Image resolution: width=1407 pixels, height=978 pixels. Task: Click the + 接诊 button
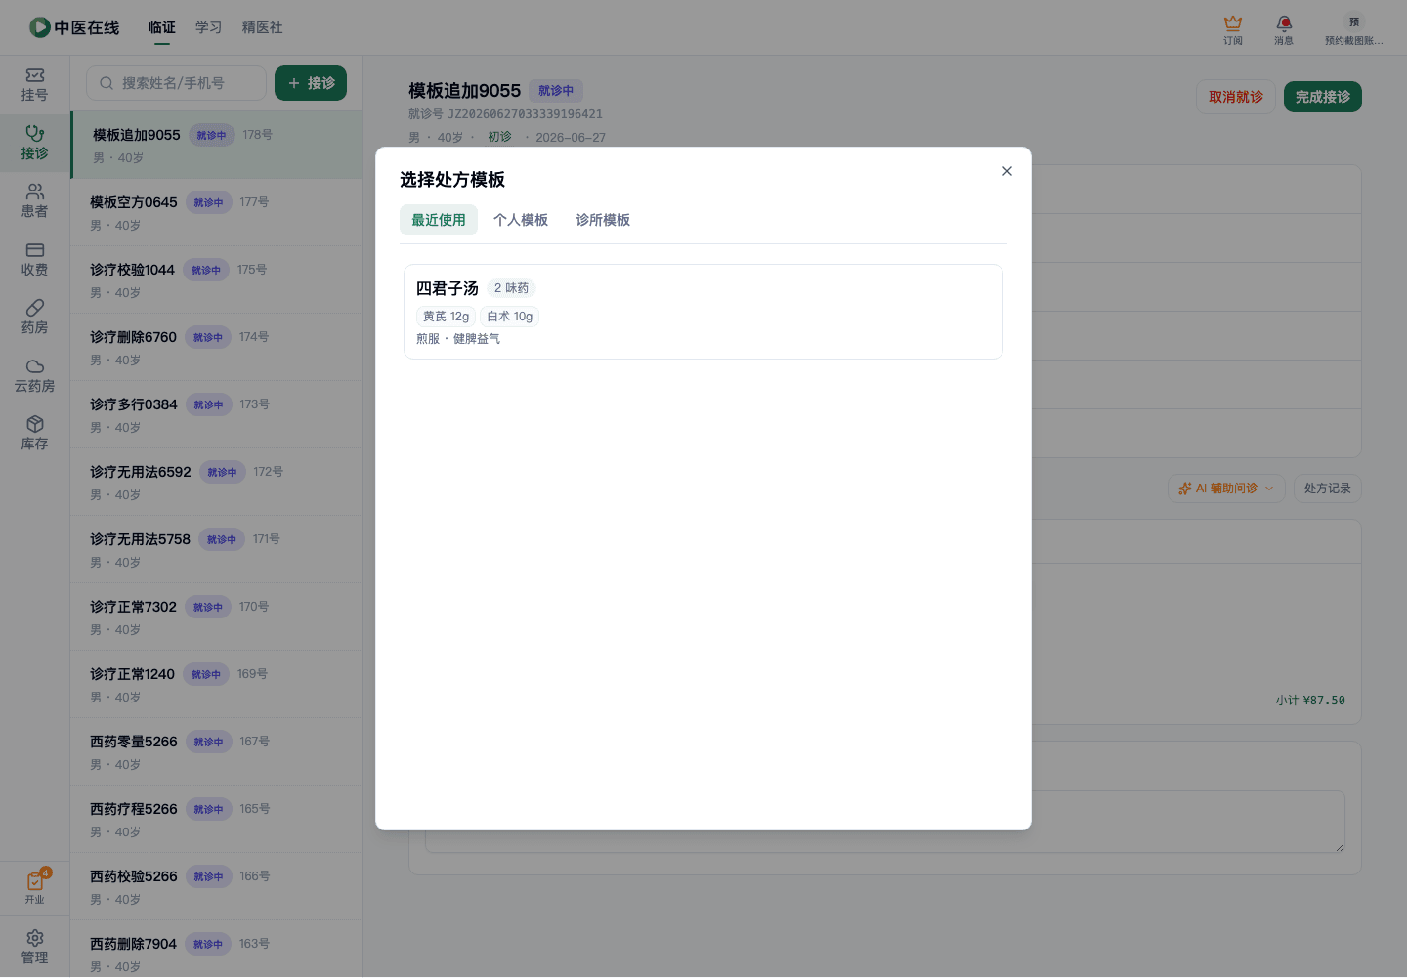click(311, 83)
